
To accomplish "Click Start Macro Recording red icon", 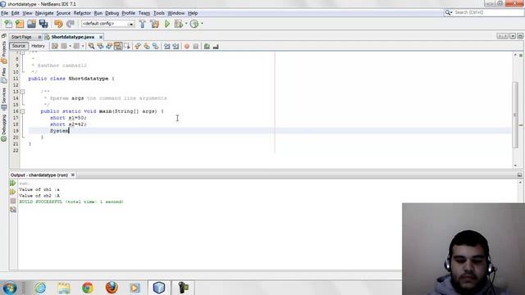I will point(187,46).
